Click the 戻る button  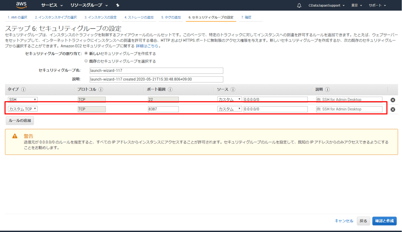(363, 221)
